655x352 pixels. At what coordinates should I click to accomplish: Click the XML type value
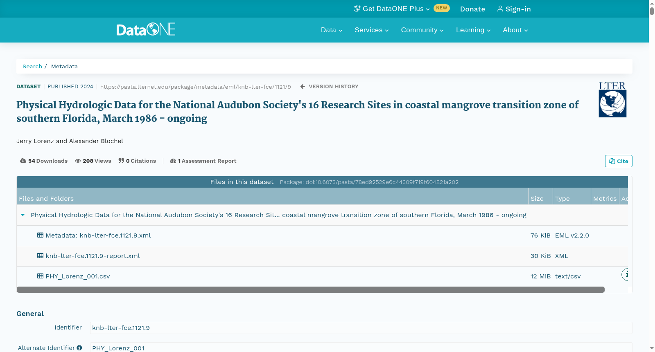point(562,256)
